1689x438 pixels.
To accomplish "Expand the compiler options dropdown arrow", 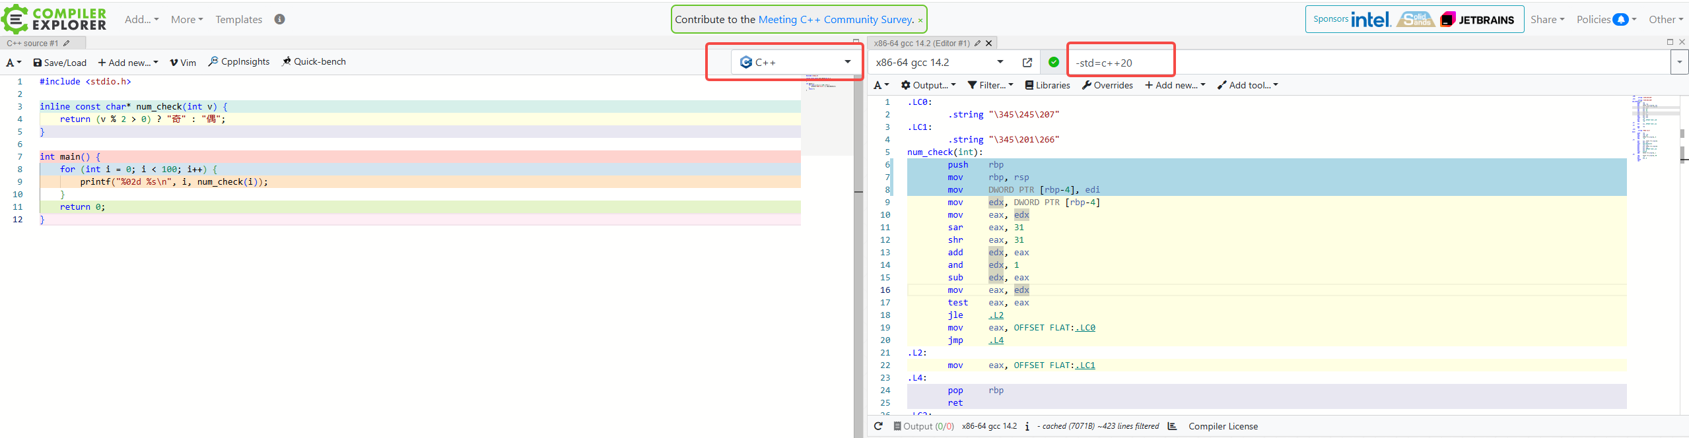I will [x=1679, y=63].
